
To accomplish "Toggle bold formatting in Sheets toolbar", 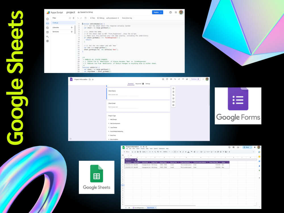I will pyautogui.click(x=180, y=152).
